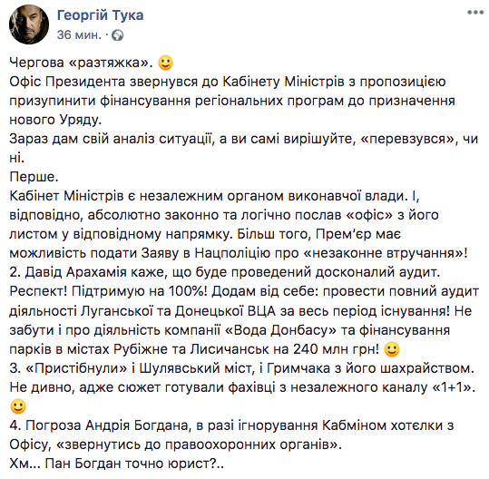Click the smiley emoji after 240 млн грн!
The width and height of the screenshot is (489, 479).
point(392,349)
